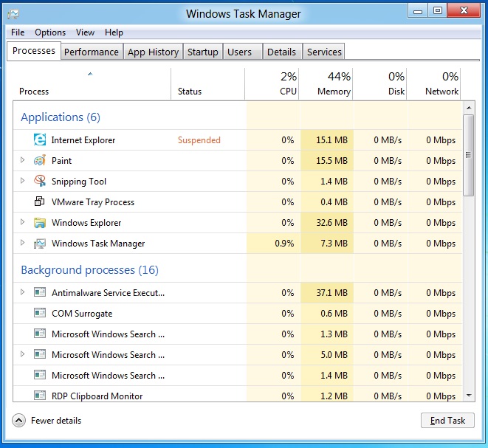Open the Details tab
The image size is (488, 448).
coord(282,52)
